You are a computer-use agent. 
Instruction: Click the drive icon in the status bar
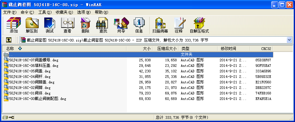[x=5, y=118]
